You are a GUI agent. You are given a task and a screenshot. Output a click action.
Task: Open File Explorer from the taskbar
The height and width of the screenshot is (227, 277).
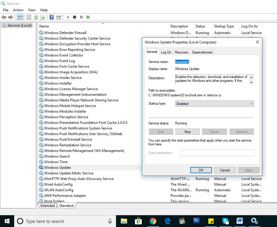[124, 221]
